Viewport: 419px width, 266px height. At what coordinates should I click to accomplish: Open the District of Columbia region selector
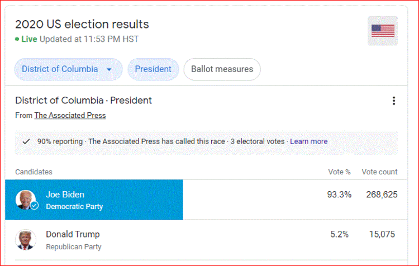(x=68, y=69)
